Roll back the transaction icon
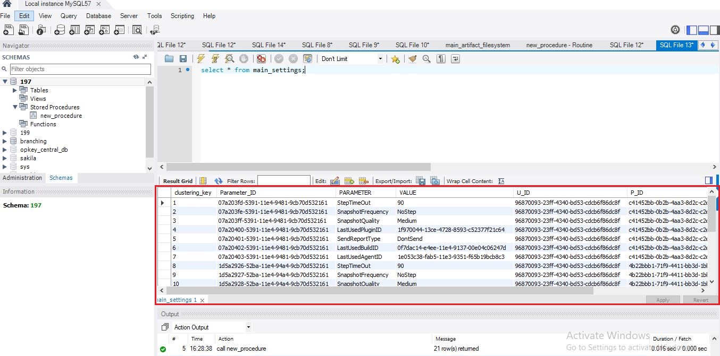The width and height of the screenshot is (720, 356). click(293, 59)
